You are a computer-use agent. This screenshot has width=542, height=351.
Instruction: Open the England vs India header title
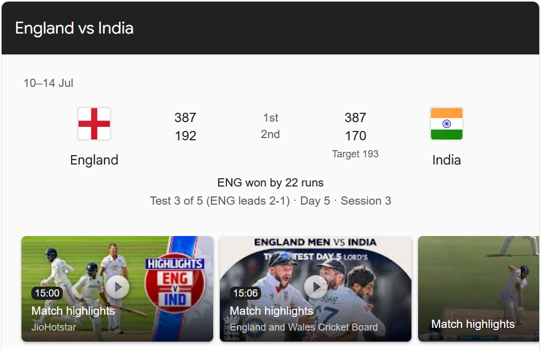click(x=74, y=28)
